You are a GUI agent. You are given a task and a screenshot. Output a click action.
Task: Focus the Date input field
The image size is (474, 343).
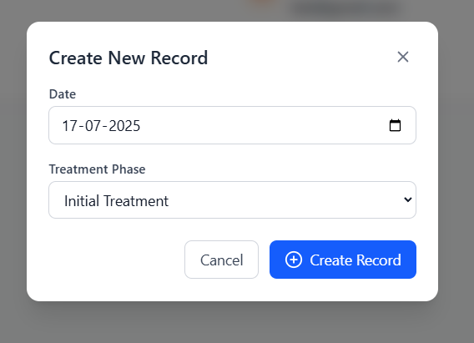click(233, 125)
